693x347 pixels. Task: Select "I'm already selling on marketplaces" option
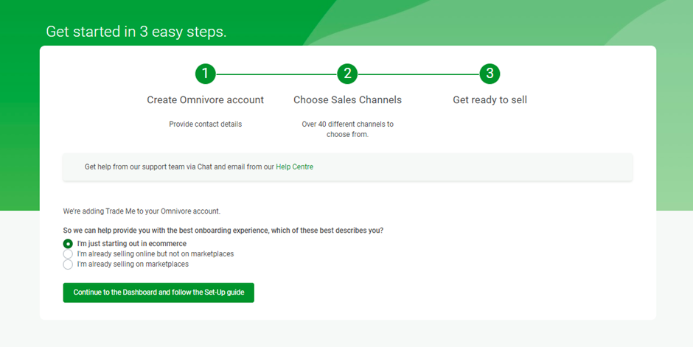coord(68,264)
